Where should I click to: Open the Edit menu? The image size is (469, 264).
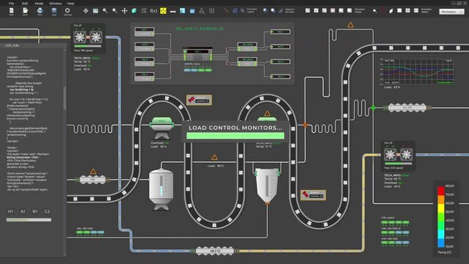[25, 3]
